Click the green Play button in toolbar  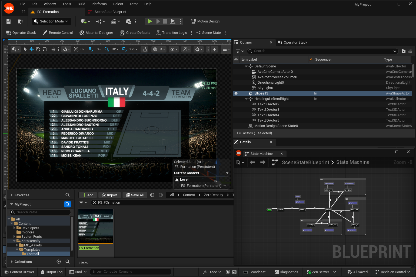[149, 21]
